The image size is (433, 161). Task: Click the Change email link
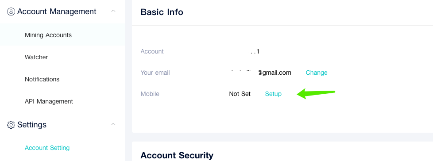click(317, 73)
